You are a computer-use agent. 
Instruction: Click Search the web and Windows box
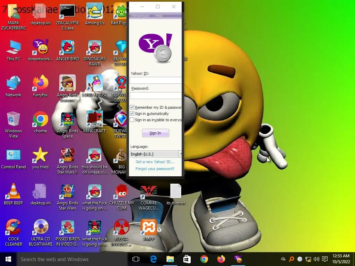(x=72, y=259)
